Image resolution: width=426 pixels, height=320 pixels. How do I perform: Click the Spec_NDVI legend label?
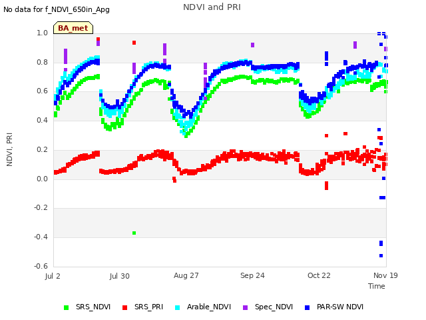point(274,307)
